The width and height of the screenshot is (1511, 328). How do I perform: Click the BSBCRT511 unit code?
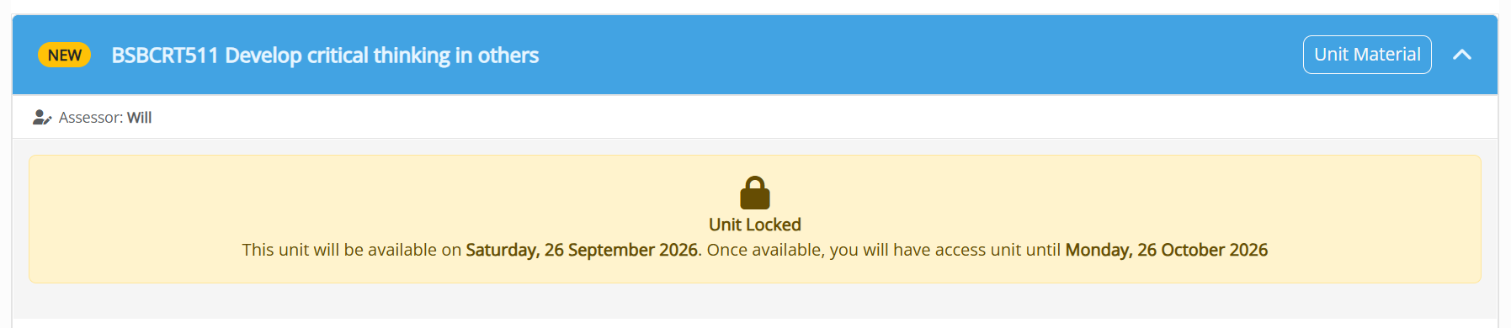point(165,56)
